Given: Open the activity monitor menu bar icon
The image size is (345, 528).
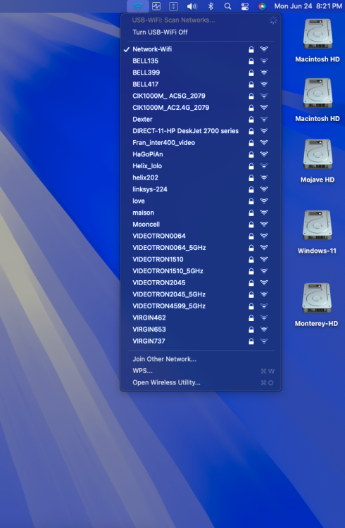Looking at the screenshot, I should 156,6.
